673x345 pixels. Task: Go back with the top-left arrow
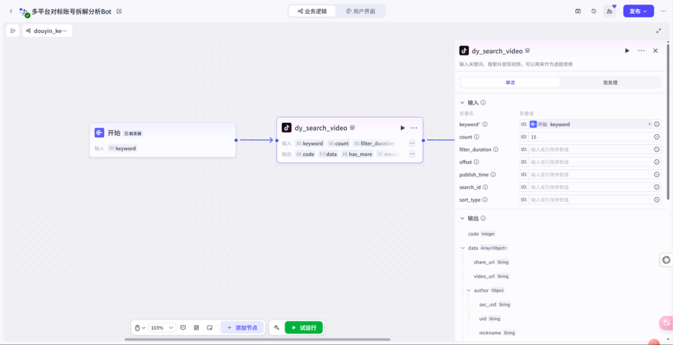11,11
